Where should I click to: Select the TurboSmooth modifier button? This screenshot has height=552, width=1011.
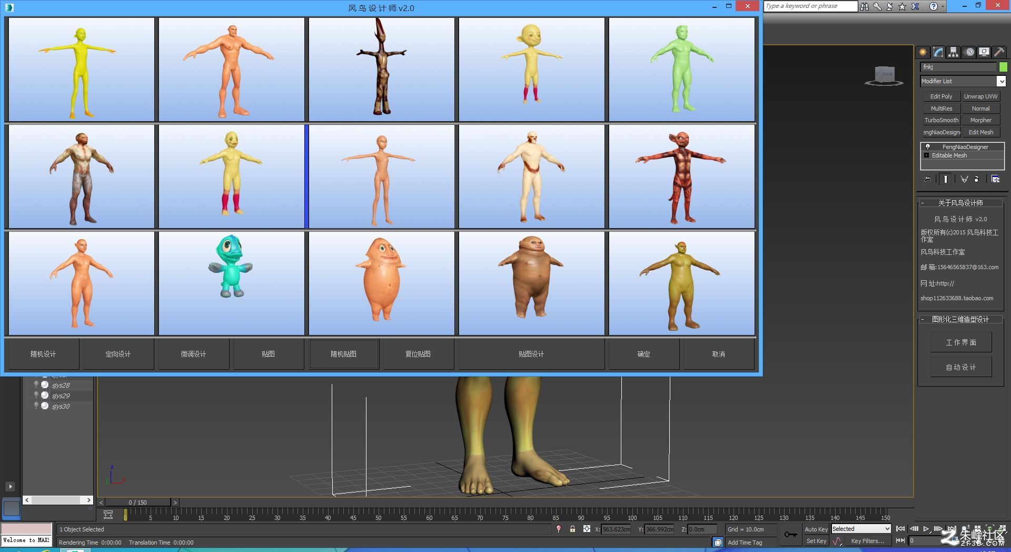coord(941,120)
